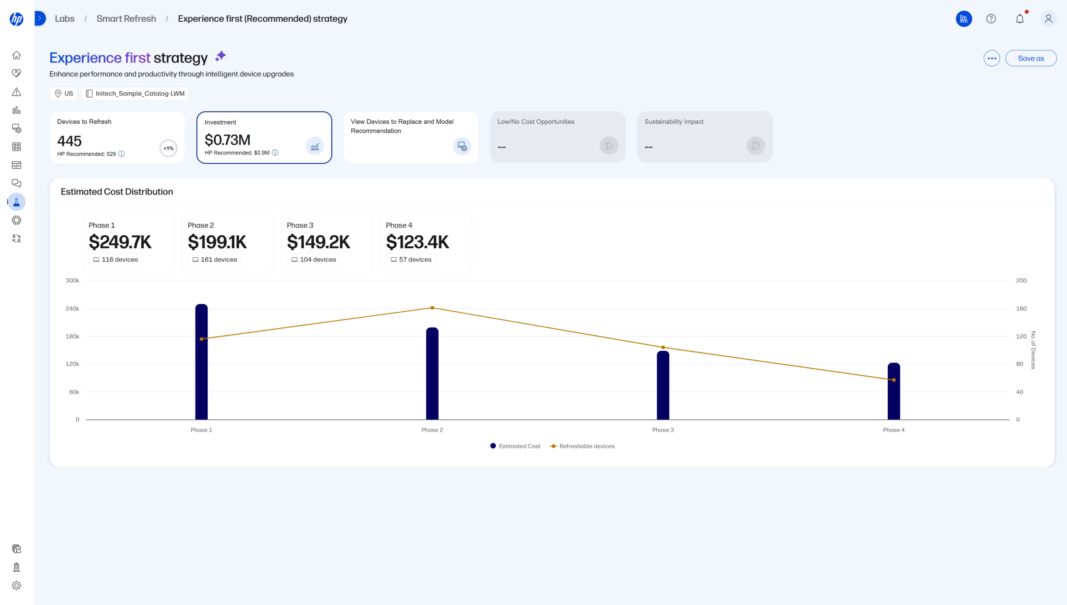Open the code scripts sidebar icon
Image resolution: width=1067 pixels, height=605 pixels.
[x=17, y=165]
